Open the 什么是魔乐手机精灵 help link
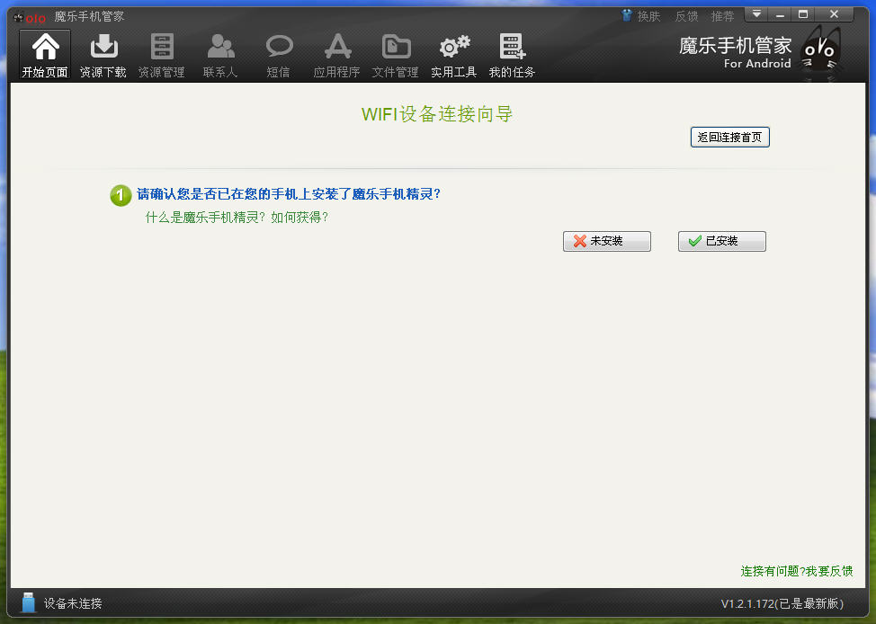 (237, 218)
